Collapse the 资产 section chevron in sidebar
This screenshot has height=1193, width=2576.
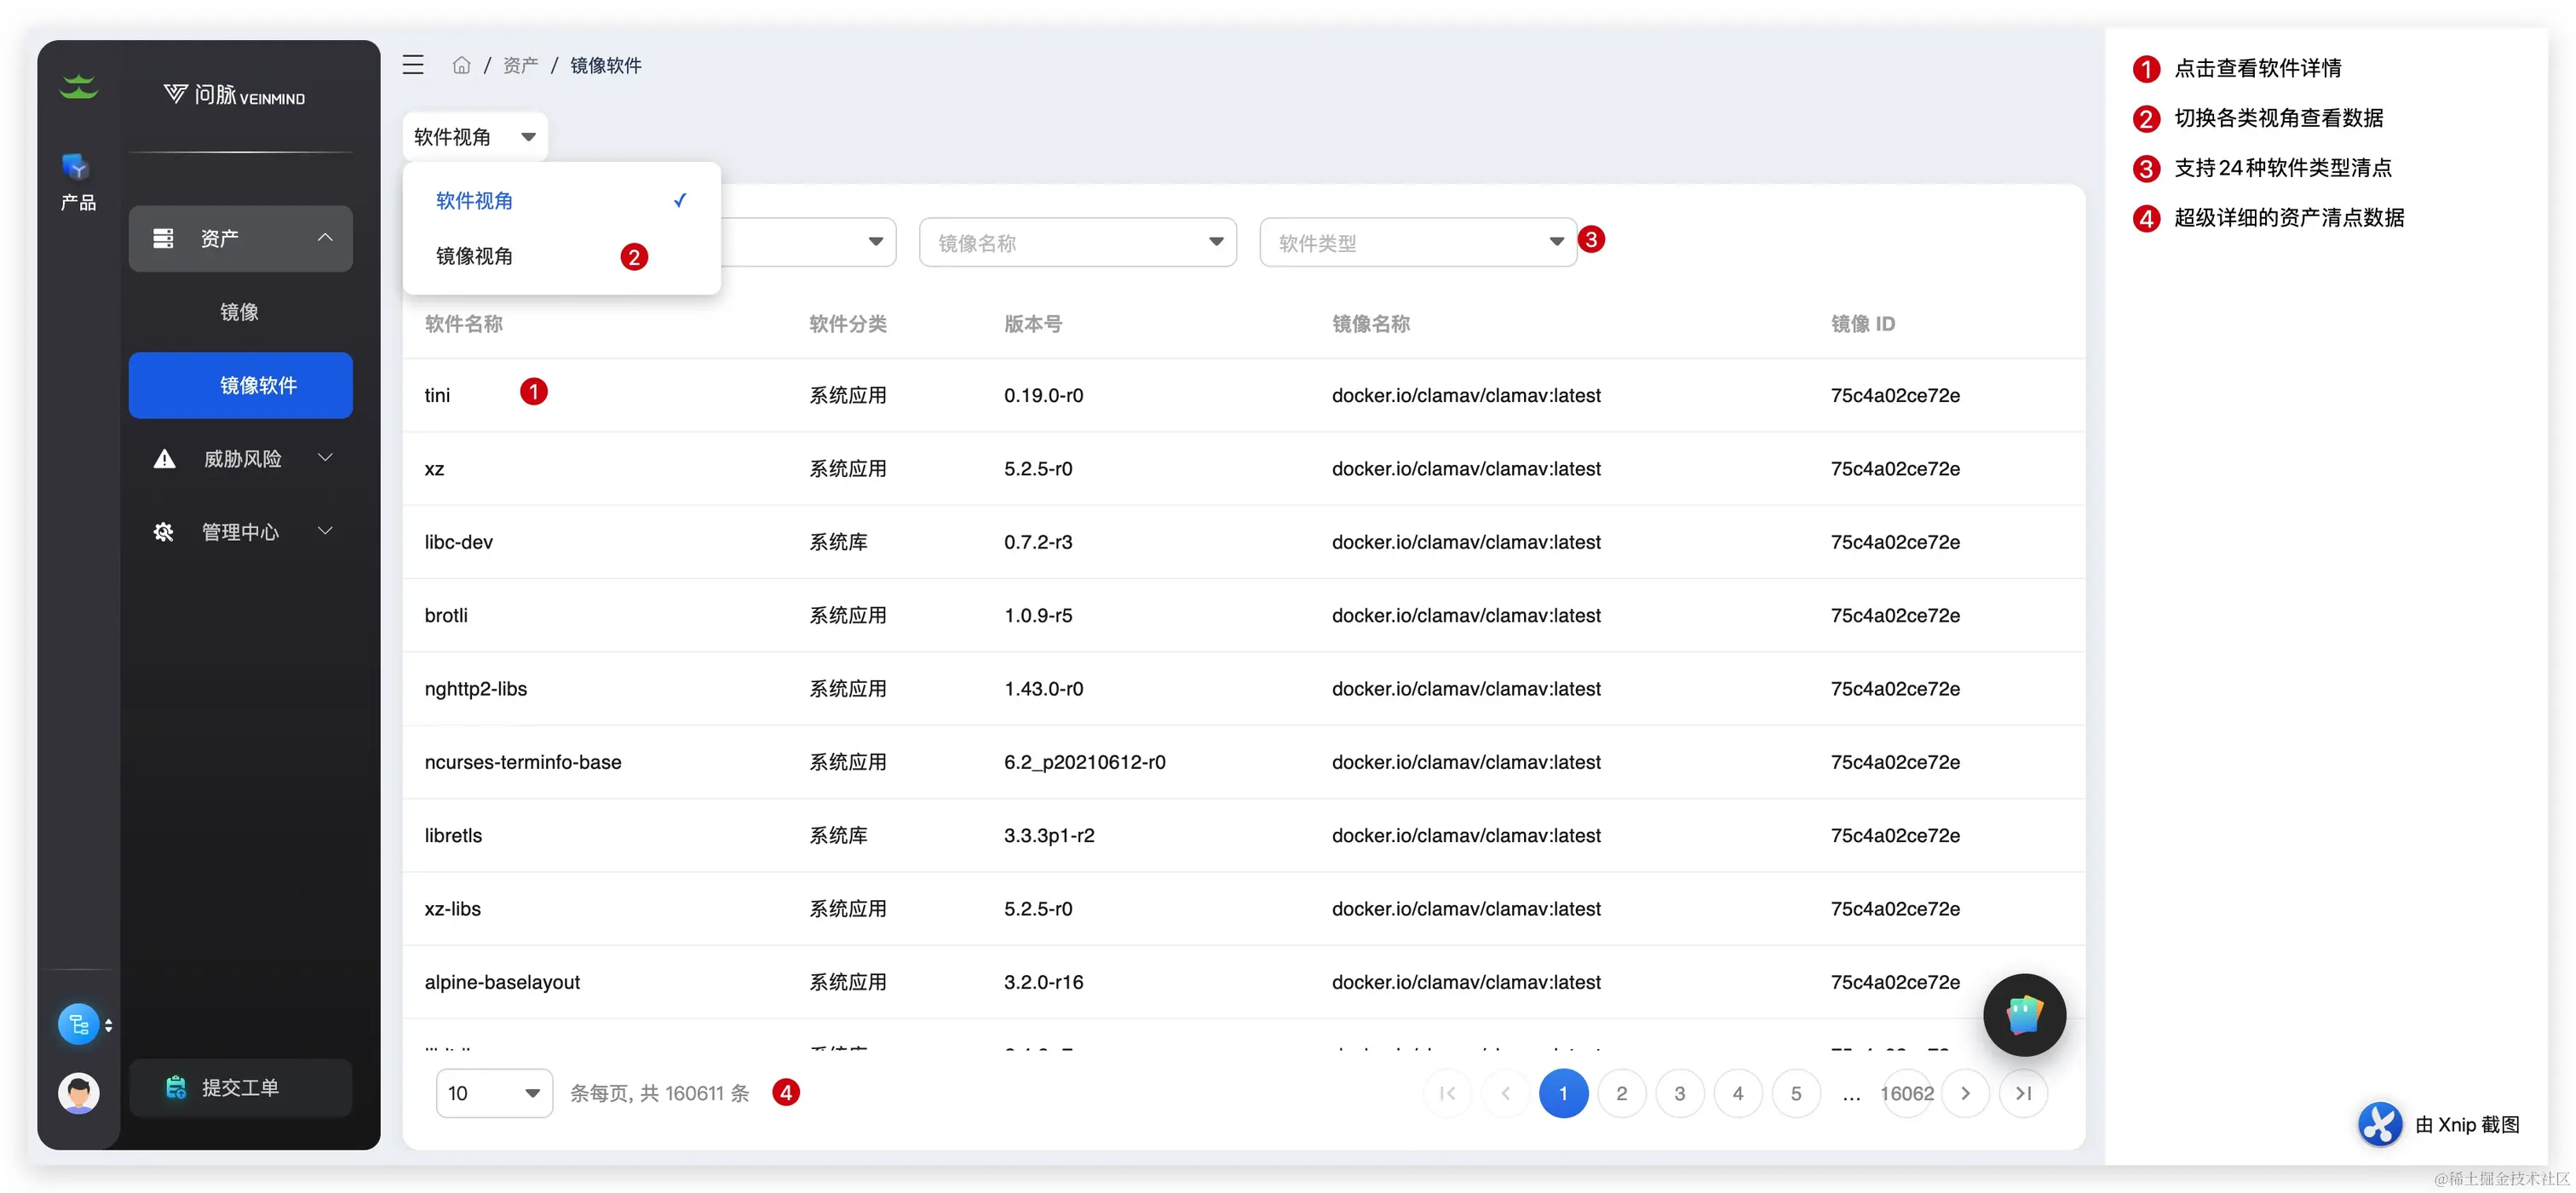point(325,238)
